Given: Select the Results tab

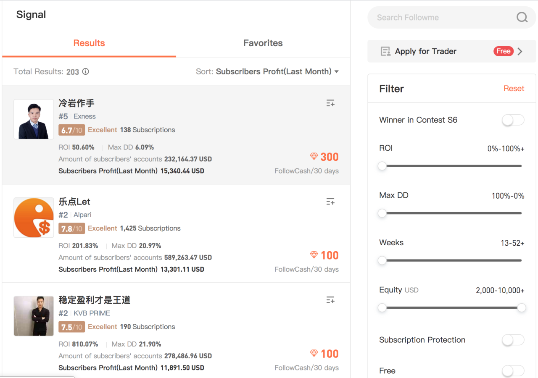Looking at the screenshot, I should [x=89, y=43].
